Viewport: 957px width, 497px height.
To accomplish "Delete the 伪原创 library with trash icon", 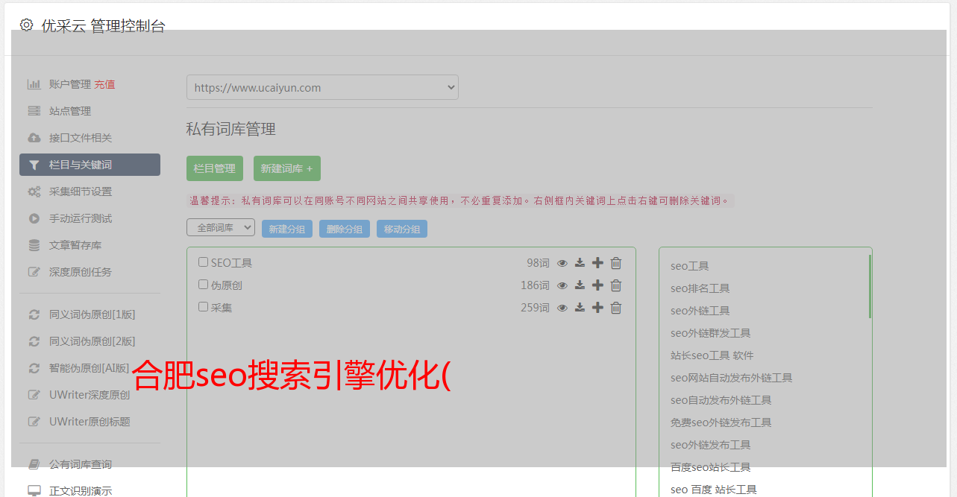I will (616, 285).
